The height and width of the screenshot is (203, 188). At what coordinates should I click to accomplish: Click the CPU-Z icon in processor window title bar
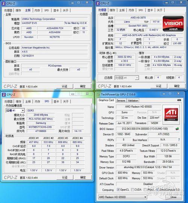point(98,3)
